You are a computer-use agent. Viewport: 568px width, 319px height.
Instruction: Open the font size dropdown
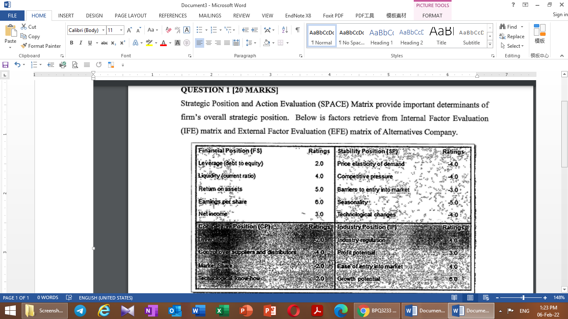(121, 30)
